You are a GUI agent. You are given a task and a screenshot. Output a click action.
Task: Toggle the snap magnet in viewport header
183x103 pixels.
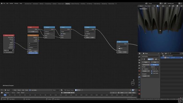tap(158, 6)
